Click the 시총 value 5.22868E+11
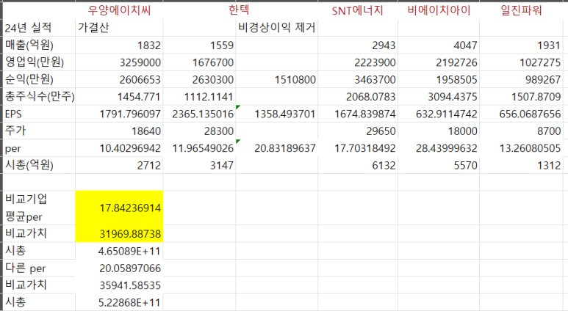Image resolution: width=568 pixels, height=311 pixels. 119,302
